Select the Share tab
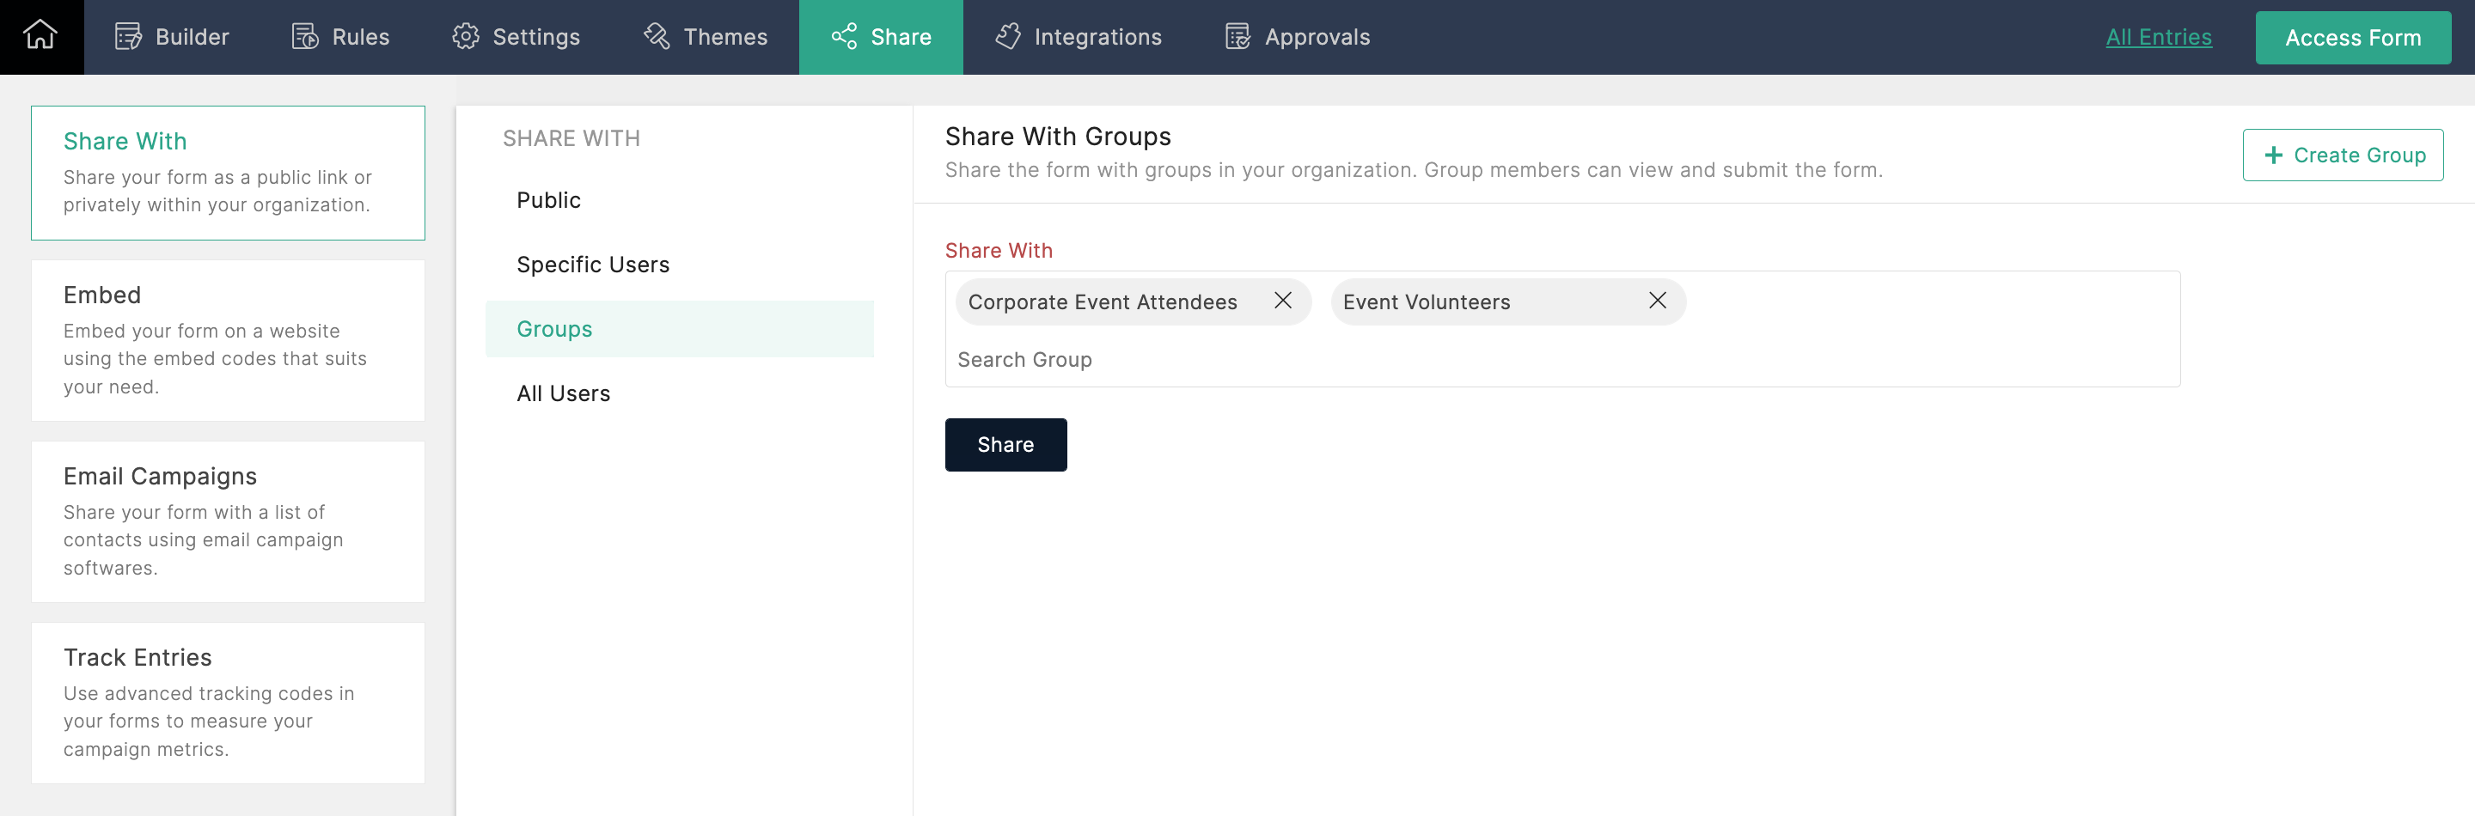The image size is (2475, 816). [881, 38]
